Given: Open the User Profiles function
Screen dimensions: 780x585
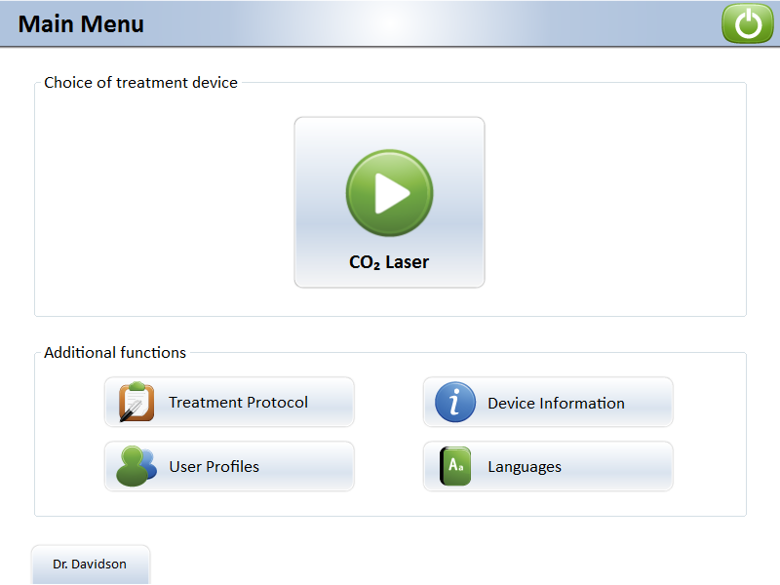Looking at the screenshot, I should click(229, 466).
